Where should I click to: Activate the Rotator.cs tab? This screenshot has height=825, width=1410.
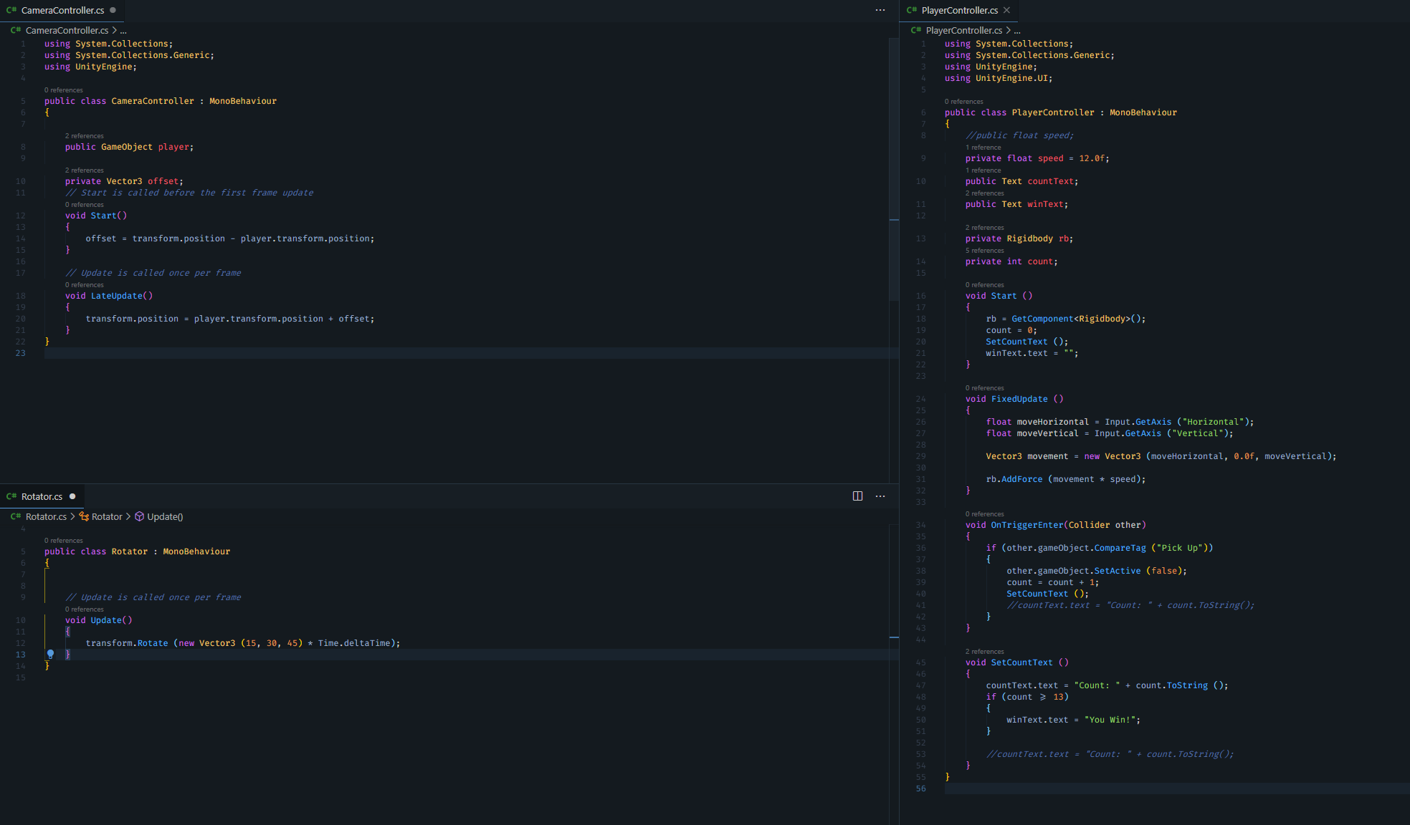(x=42, y=496)
